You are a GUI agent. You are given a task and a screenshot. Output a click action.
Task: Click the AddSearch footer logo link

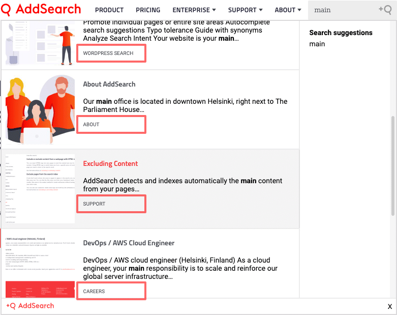30,306
